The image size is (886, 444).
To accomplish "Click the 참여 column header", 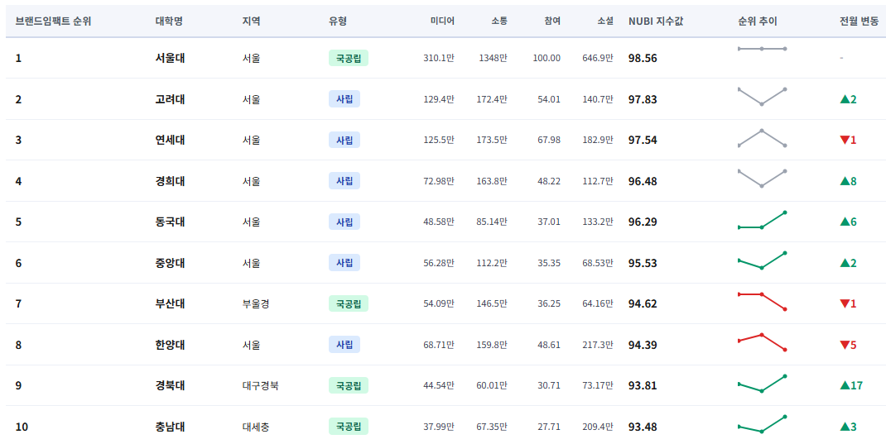I will [552, 21].
